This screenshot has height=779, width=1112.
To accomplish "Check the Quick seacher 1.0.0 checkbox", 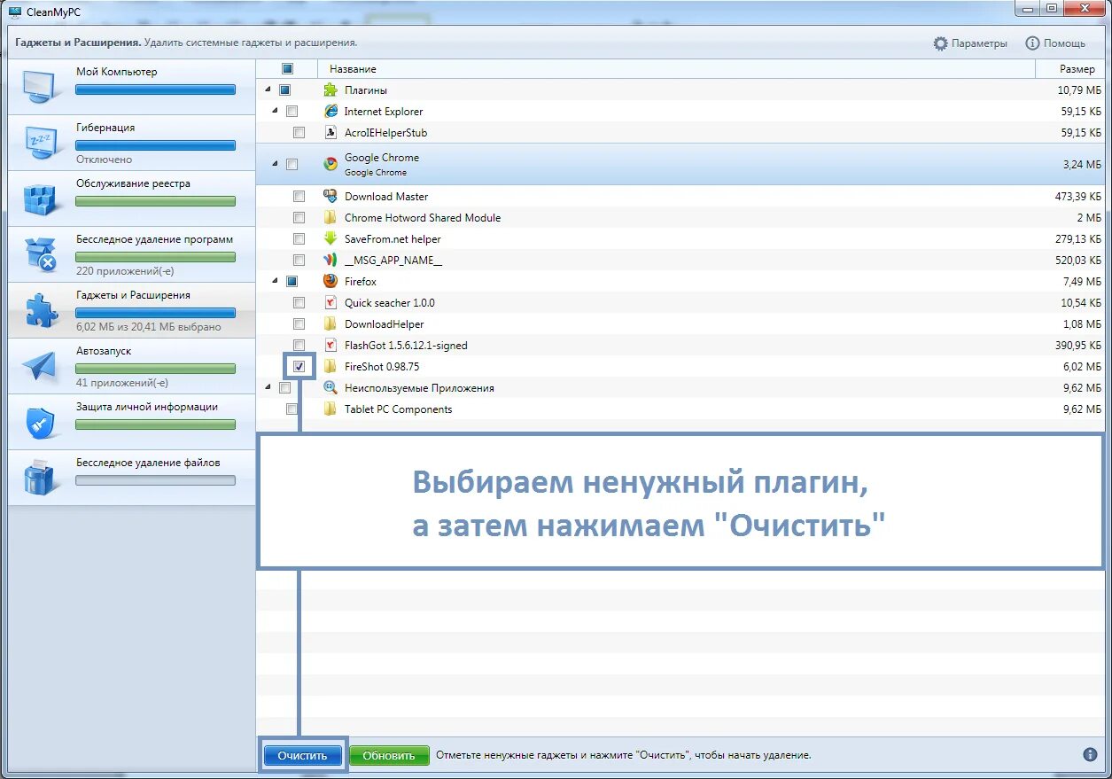I will pyautogui.click(x=299, y=302).
